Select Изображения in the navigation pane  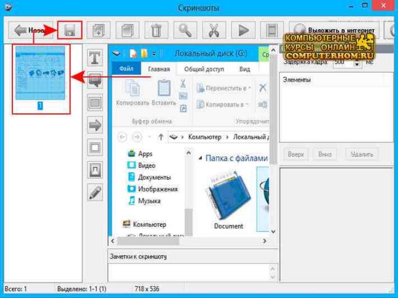152,189
